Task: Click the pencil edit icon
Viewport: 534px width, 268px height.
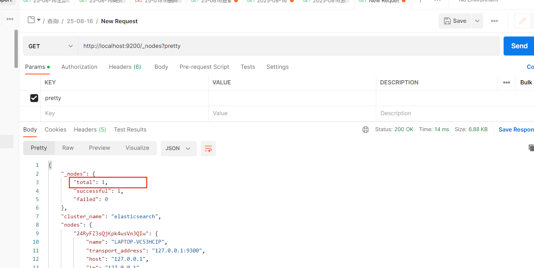Action: coord(523,21)
